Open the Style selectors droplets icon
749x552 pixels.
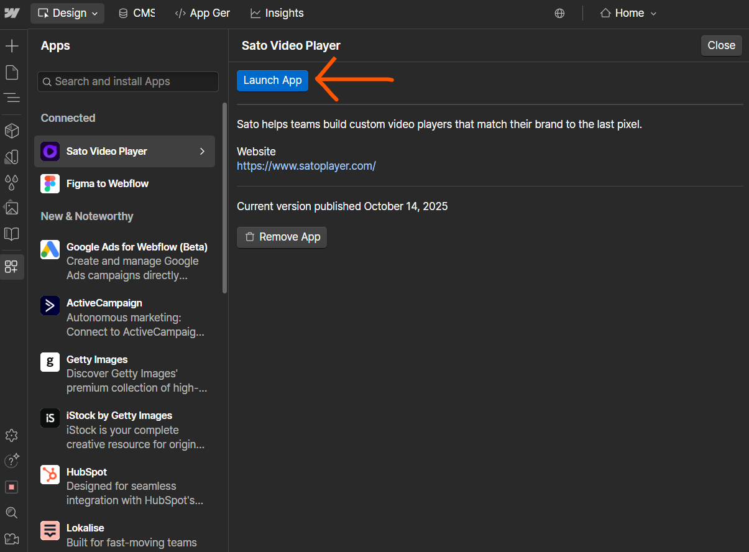pyautogui.click(x=12, y=182)
